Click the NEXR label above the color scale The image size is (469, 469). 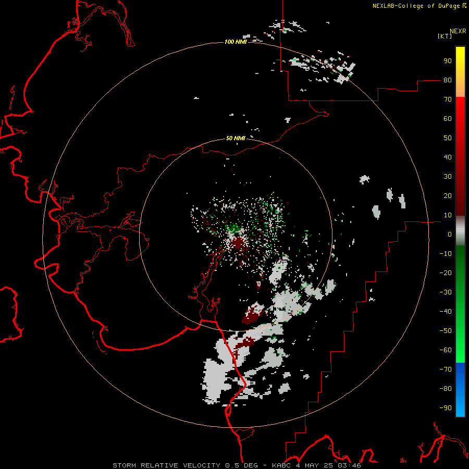(x=458, y=31)
